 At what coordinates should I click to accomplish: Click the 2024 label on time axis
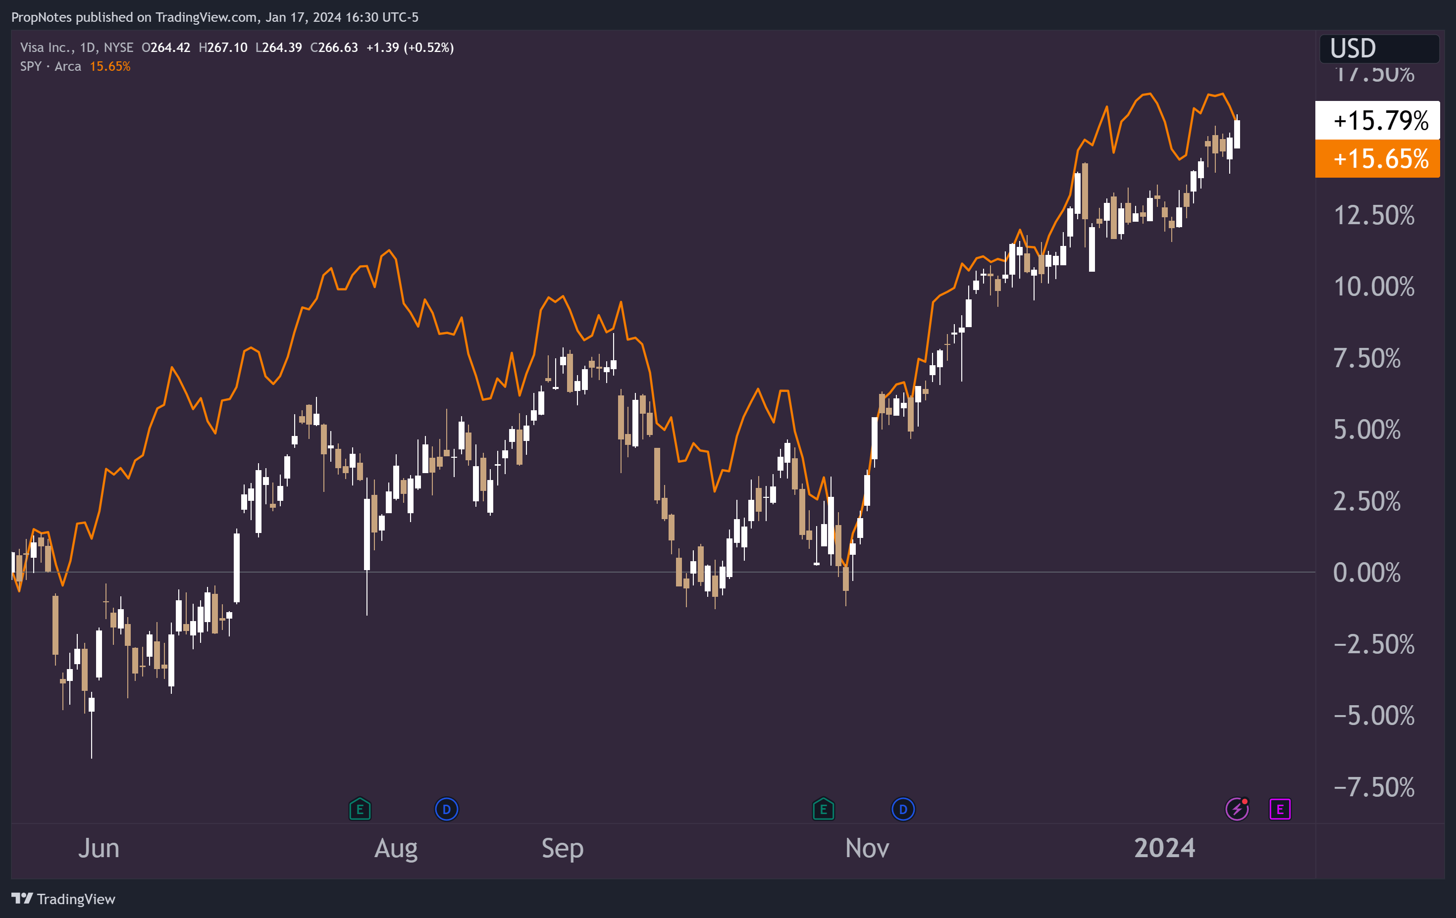point(1165,848)
